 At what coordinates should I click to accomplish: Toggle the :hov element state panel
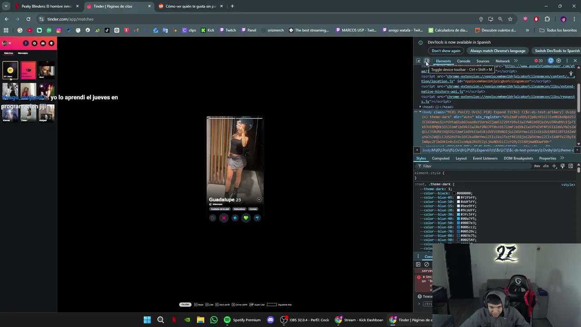(x=537, y=166)
